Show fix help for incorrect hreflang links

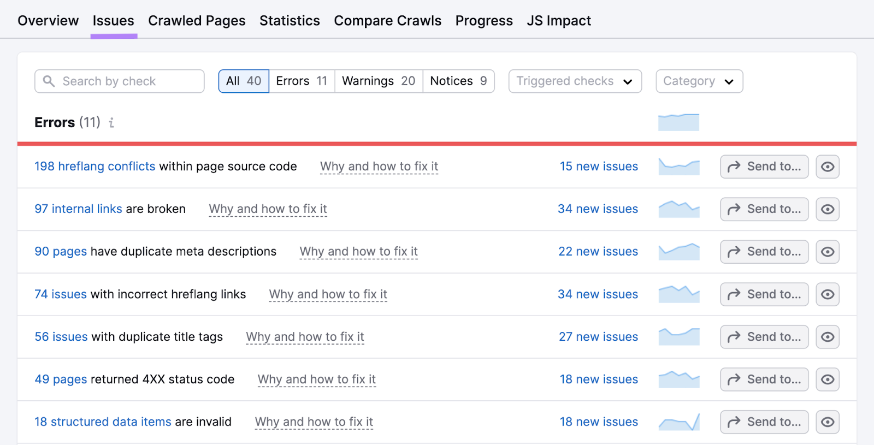[x=328, y=294]
